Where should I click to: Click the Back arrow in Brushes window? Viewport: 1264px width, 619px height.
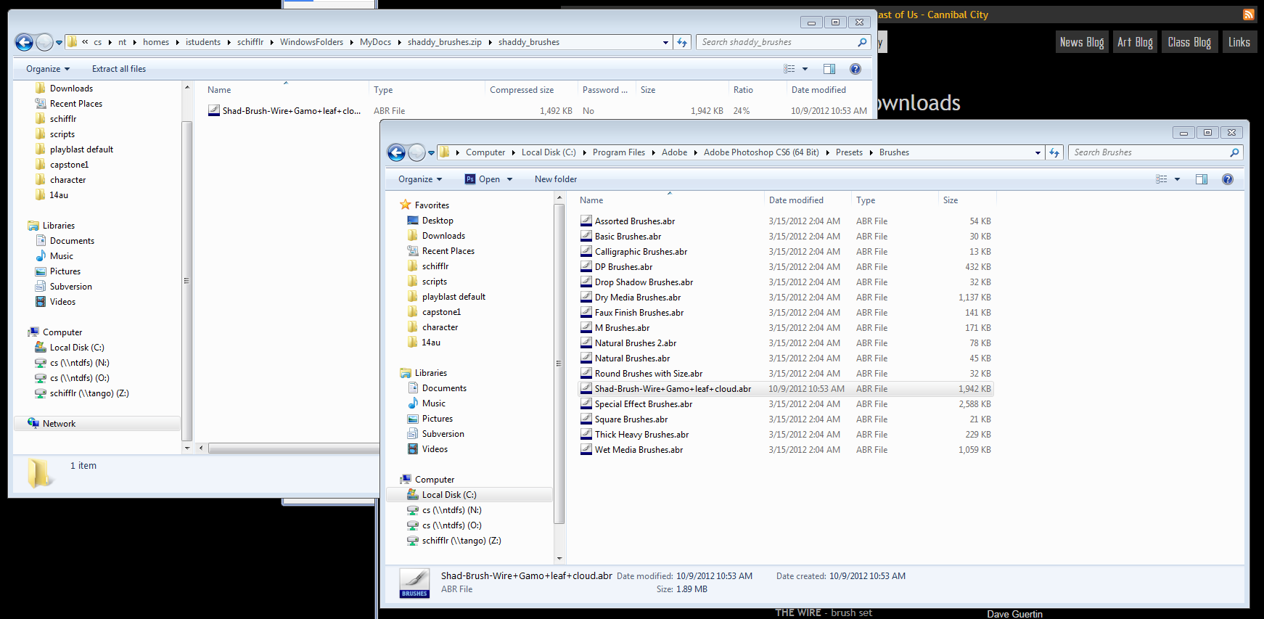[396, 152]
